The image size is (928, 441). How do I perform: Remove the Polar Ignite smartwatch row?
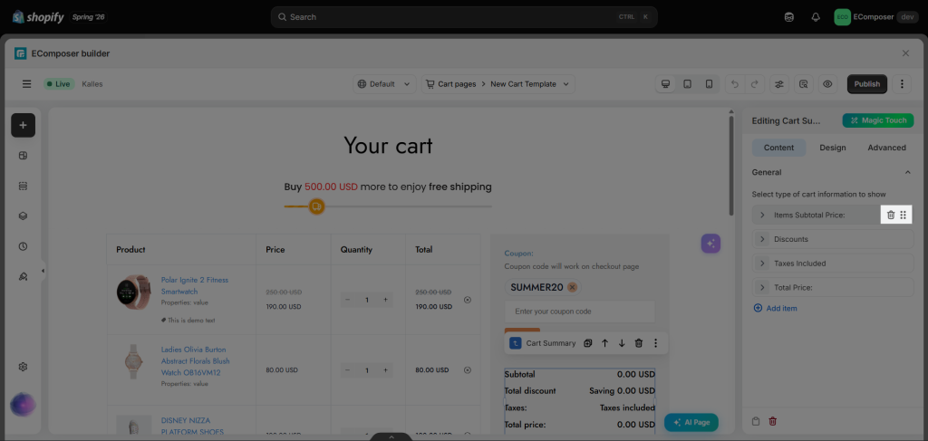467,300
